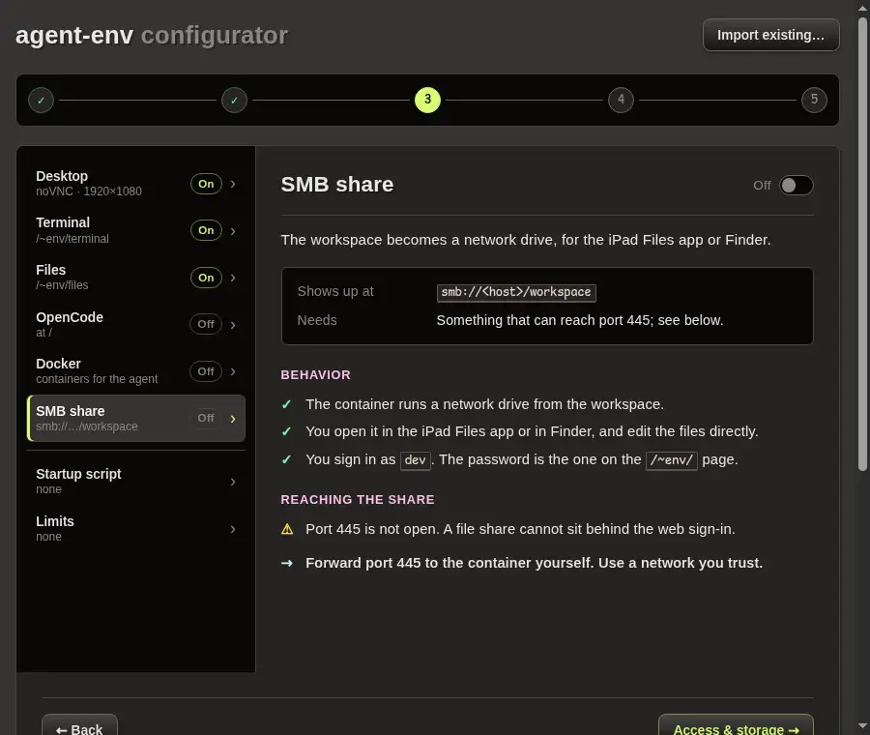Expand the OpenCode row chevron
Screen dimensions: 870x735
click(233, 325)
